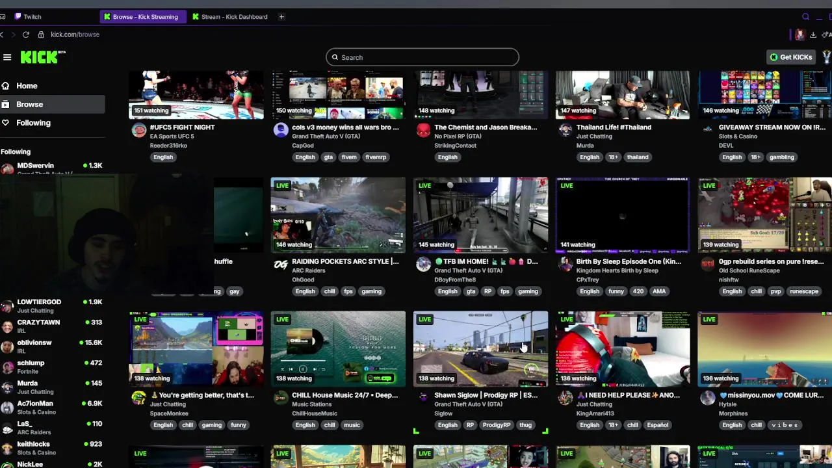
Task: Click the thailand tag on Murda stream
Action: coord(638,157)
